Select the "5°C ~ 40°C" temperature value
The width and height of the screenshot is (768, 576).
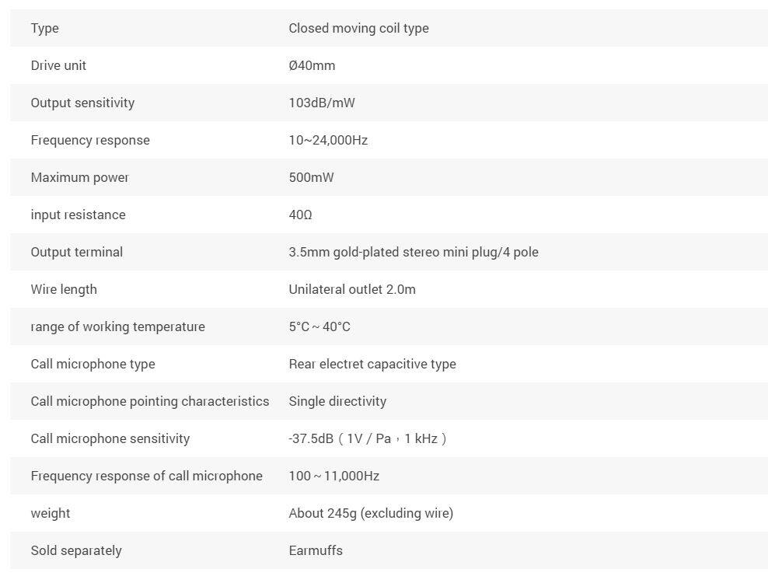point(319,326)
